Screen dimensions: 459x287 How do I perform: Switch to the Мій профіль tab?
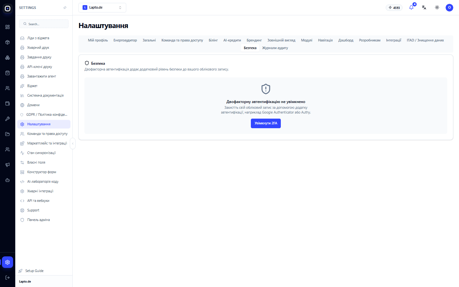[x=98, y=40]
